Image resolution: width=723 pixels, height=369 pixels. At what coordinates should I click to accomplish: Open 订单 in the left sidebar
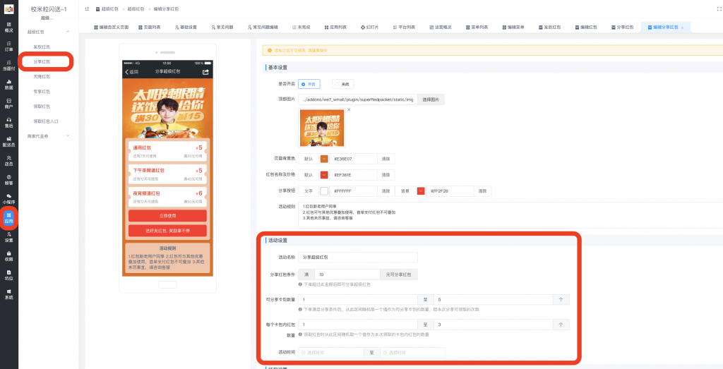[x=8, y=46]
